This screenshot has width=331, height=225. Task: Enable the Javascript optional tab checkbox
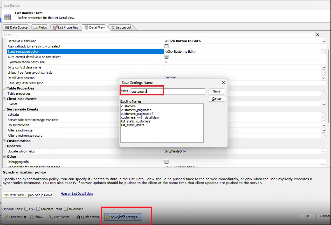point(66,209)
